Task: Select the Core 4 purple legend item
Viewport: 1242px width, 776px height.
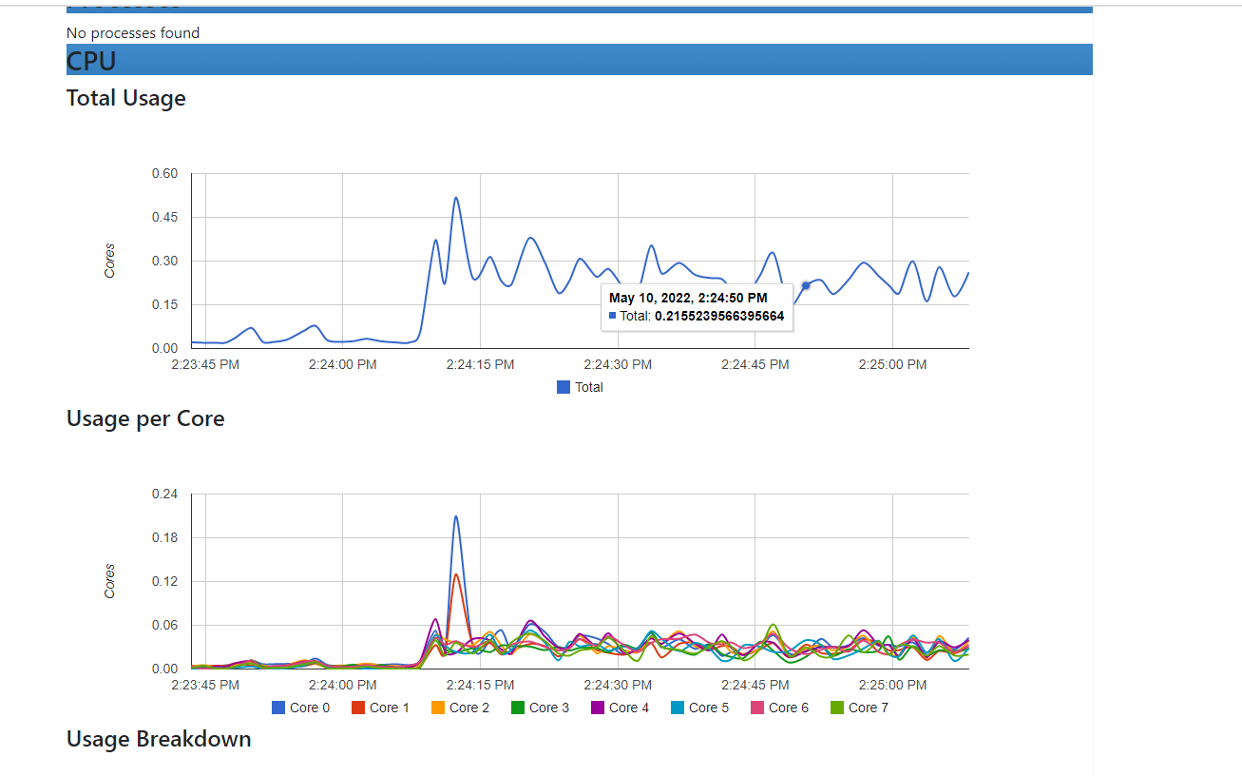Action: click(x=621, y=708)
